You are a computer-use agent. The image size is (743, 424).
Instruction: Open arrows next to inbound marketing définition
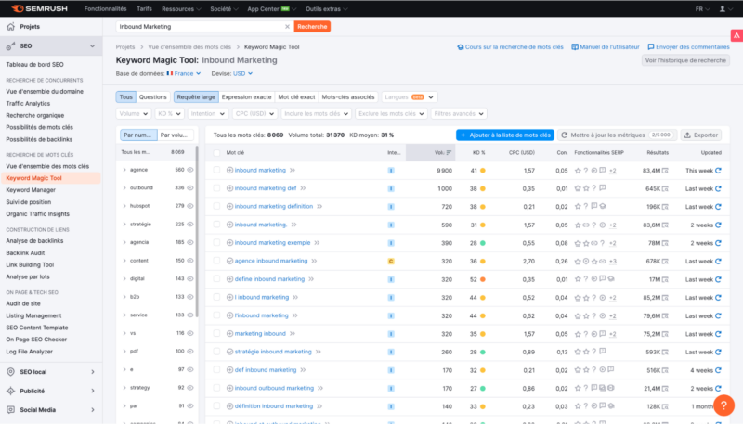coord(319,206)
